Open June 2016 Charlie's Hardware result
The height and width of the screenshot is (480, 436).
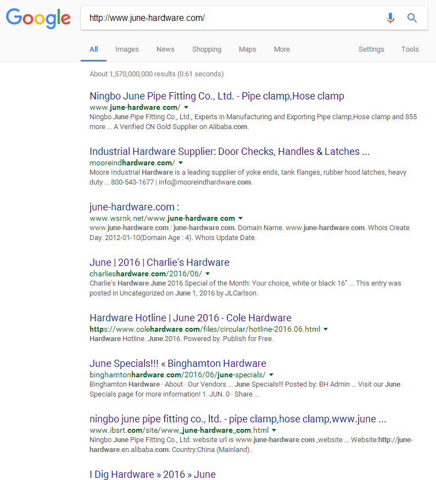(160, 263)
